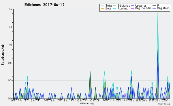Click the dark blue Usuarios legend line
Image resolution: width=173 pixels, height=106 pixels.
132,5
